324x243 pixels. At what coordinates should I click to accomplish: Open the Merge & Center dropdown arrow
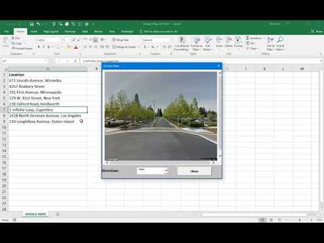tap(138, 47)
